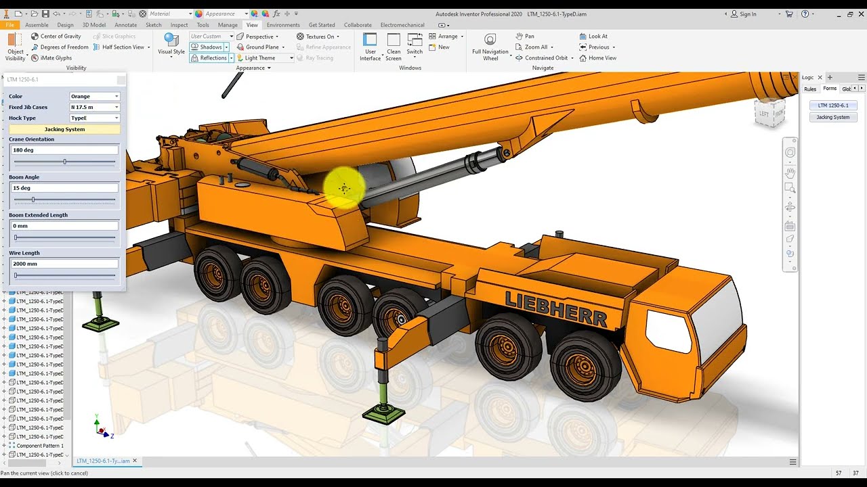Click the LTM 1250-6.1 form button
This screenshot has width=867, height=487.
[833, 106]
